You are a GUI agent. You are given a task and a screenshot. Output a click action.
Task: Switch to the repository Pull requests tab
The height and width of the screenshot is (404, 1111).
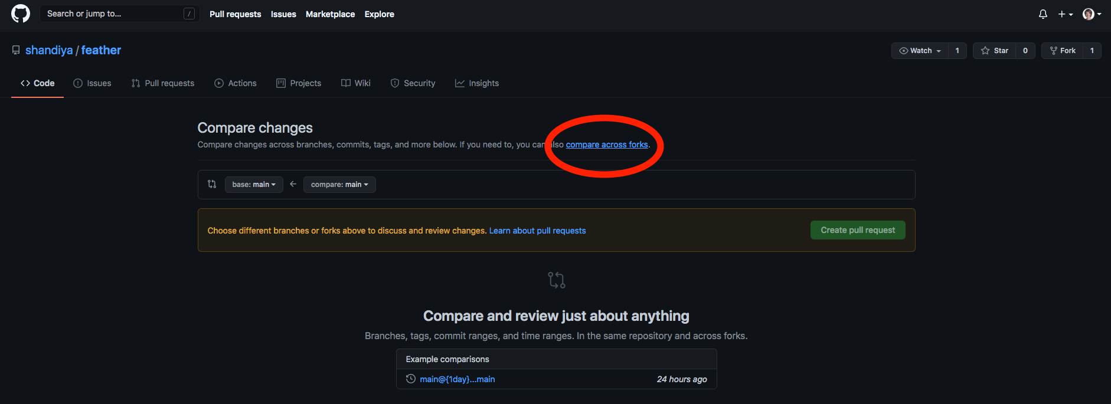[163, 83]
